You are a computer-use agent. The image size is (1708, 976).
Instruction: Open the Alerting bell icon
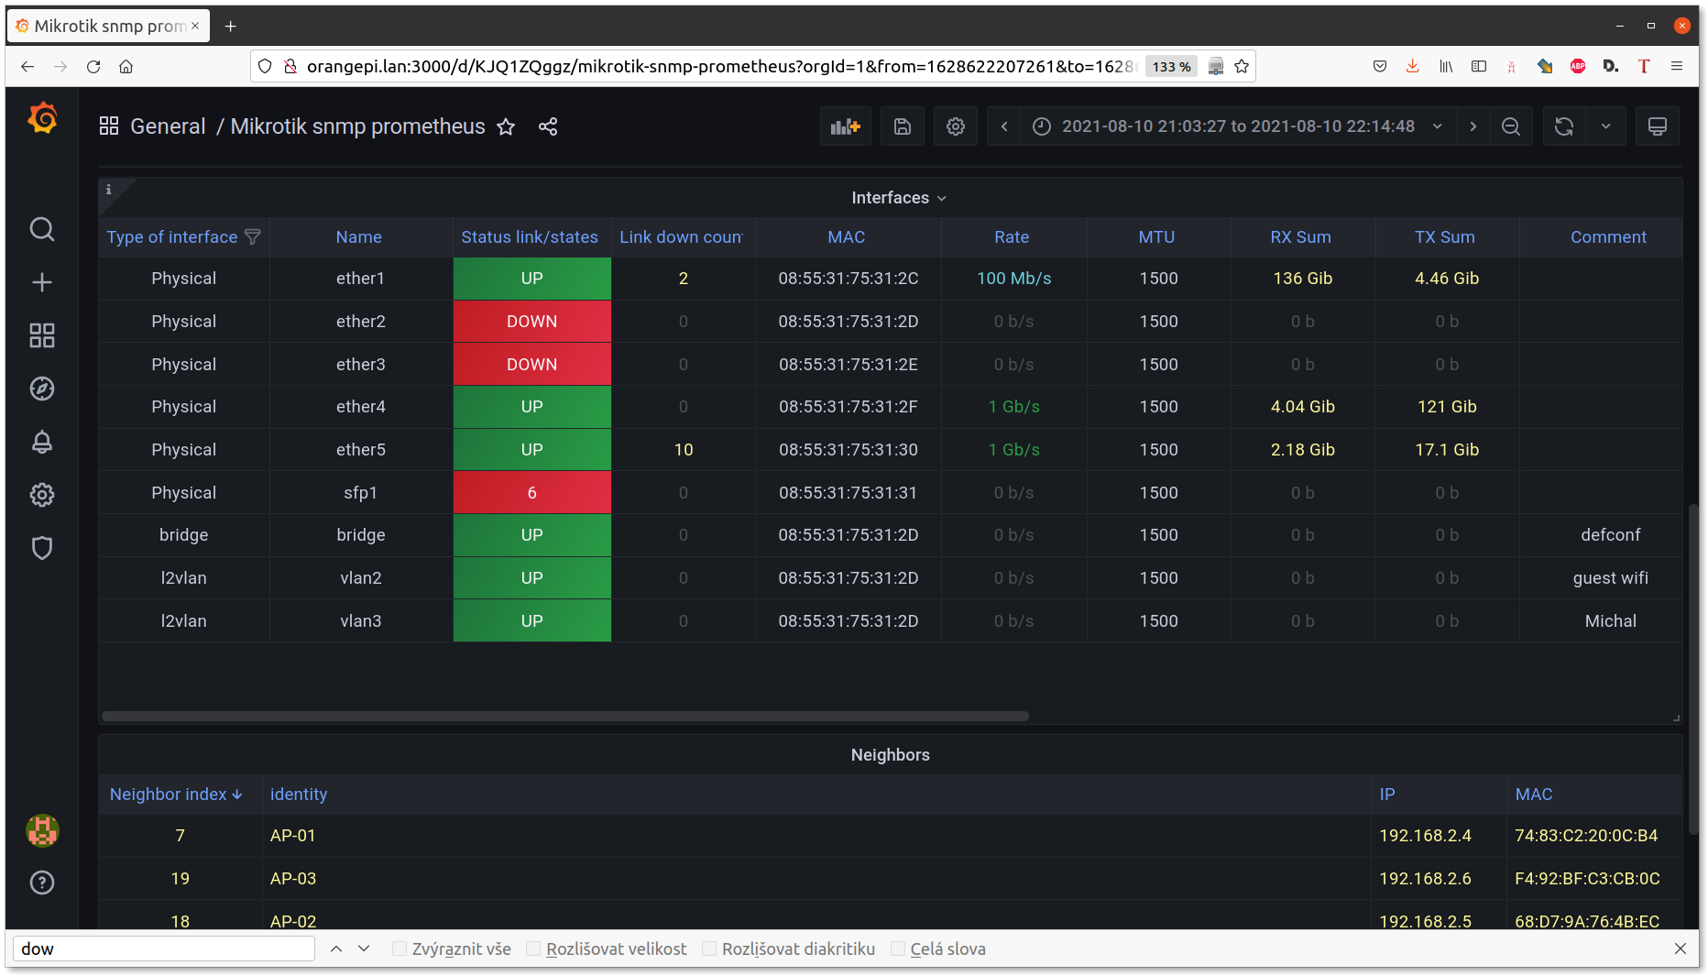tap(42, 442)
